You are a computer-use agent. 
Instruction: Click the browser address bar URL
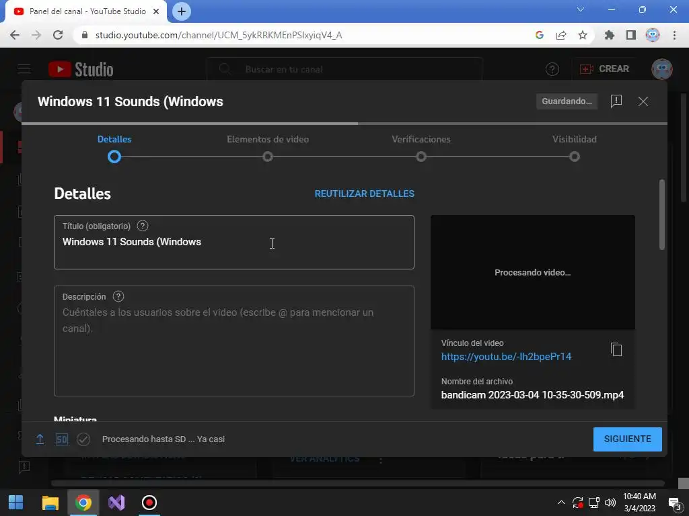[219, 35]
